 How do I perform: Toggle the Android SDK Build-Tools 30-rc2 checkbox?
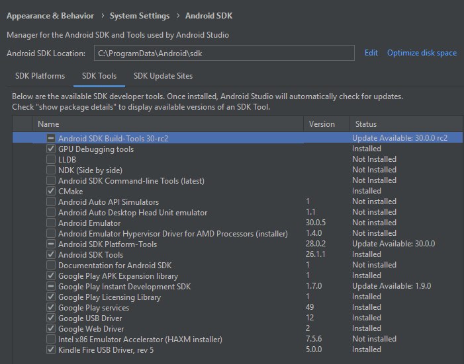point(51,138)
